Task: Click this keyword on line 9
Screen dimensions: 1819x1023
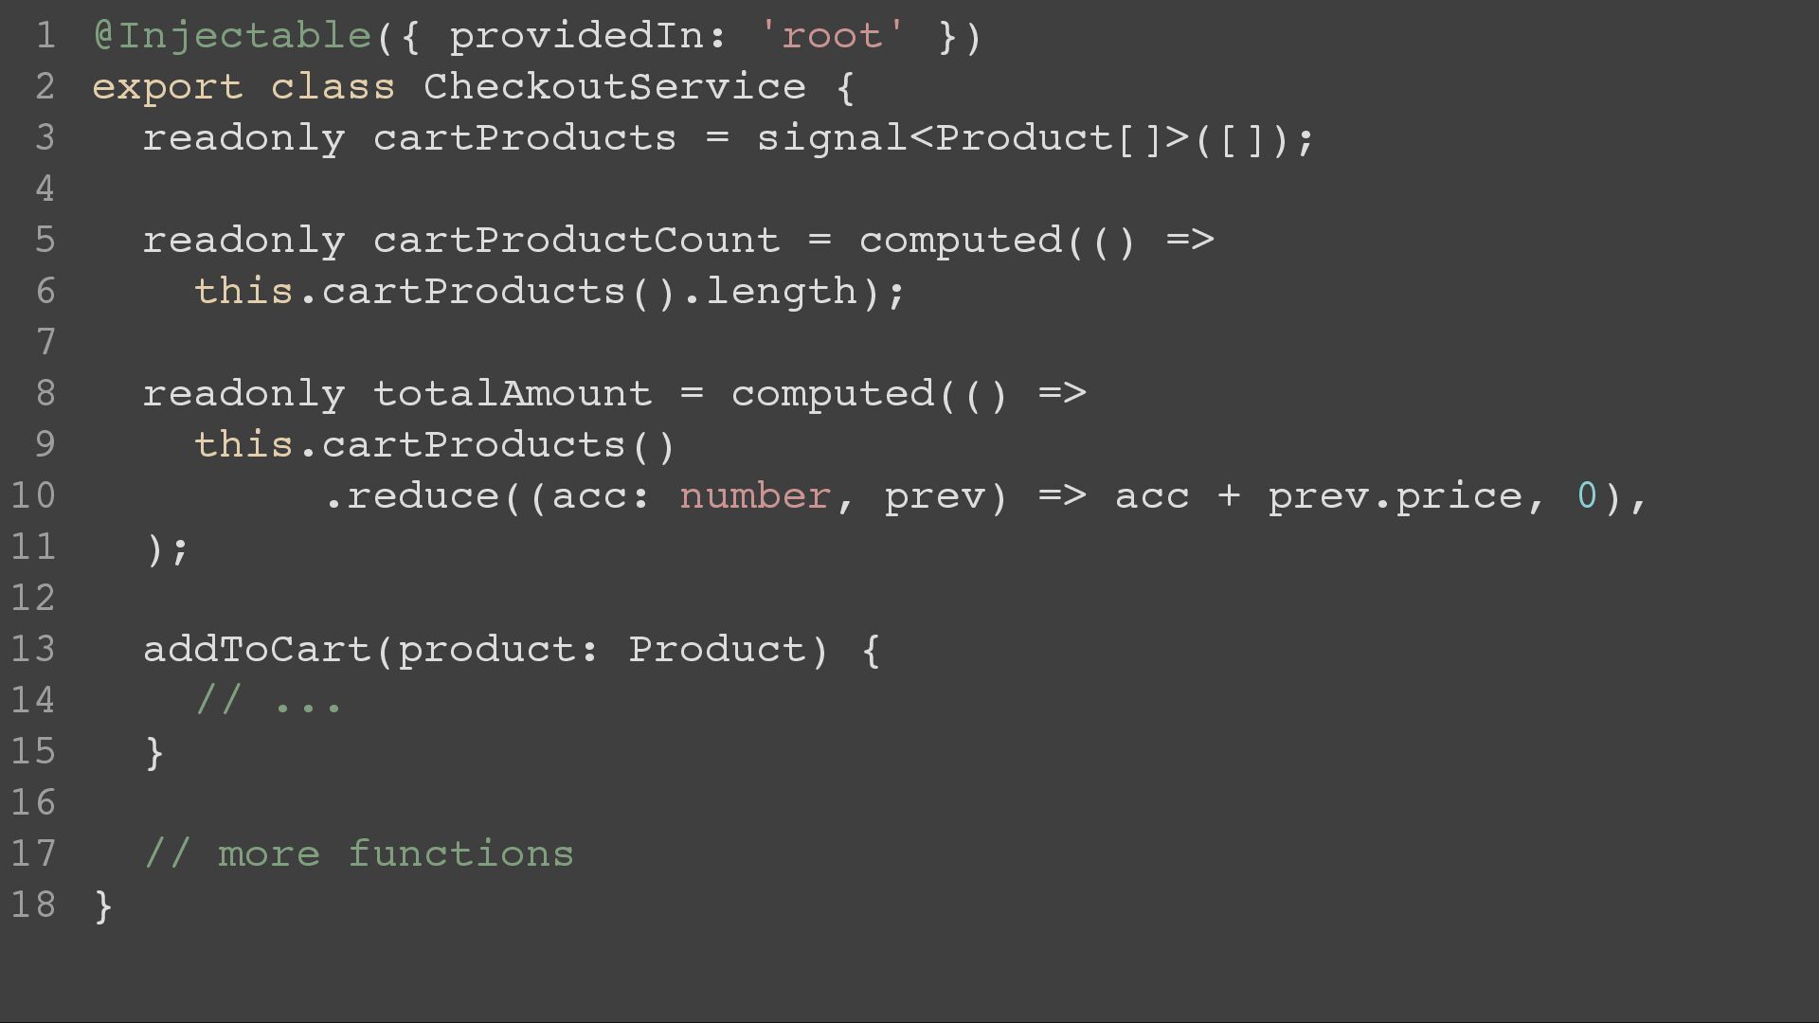Action: 243,445
